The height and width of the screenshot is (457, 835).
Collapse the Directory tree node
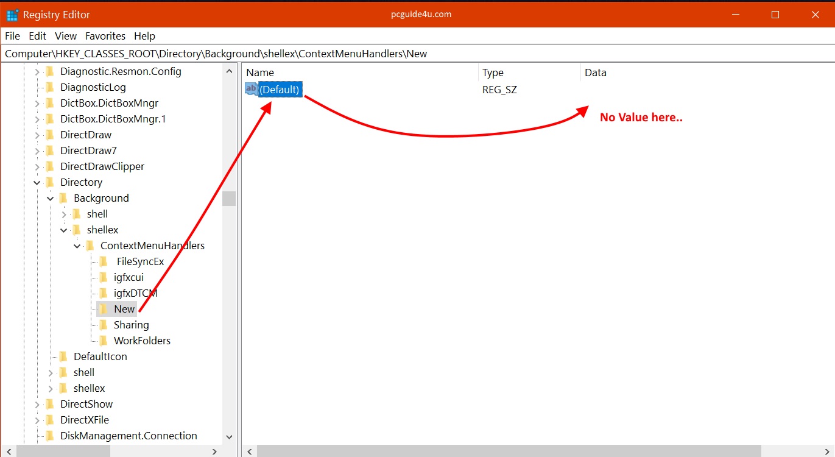[x=37, y=182]
